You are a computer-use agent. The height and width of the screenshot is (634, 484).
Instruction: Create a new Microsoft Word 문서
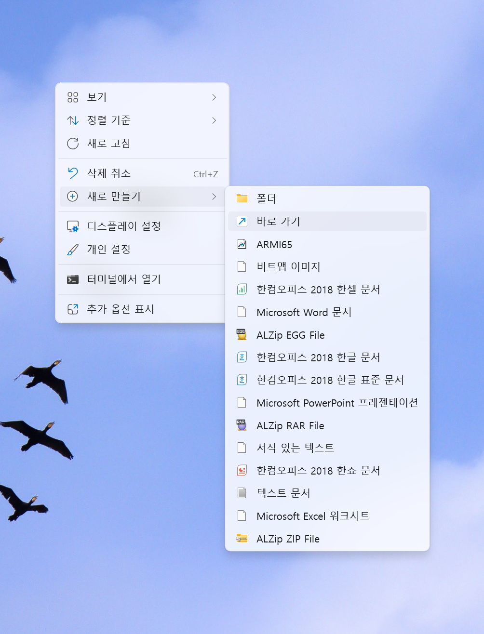click(x=327, y=312)
